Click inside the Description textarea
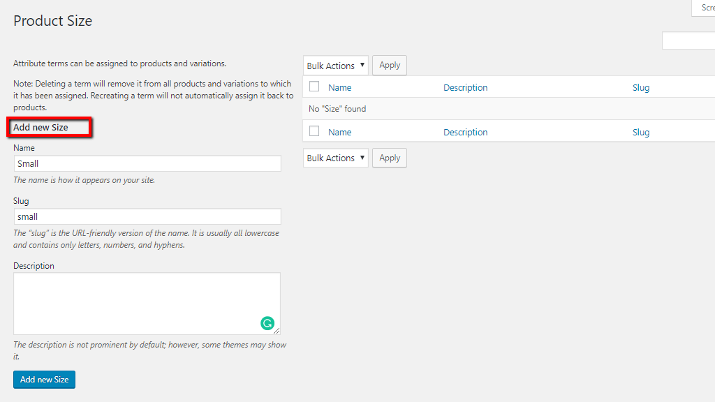 point(147,304)
